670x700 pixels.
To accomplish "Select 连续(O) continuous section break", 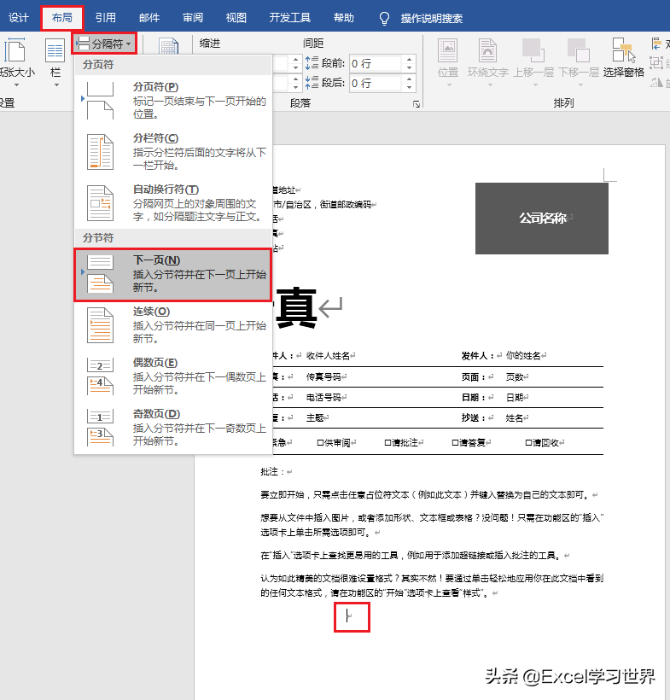I will (x=172, y=325).
